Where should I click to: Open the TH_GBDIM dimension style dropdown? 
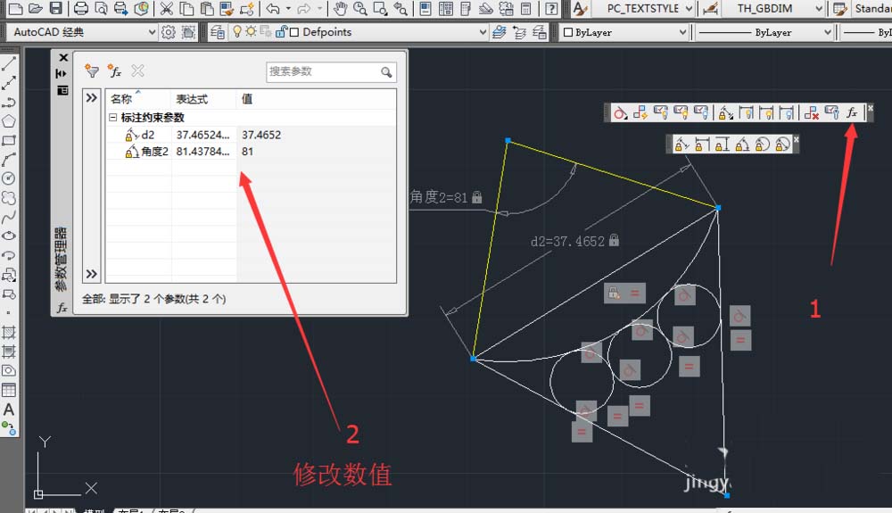(x=819, y=8)
